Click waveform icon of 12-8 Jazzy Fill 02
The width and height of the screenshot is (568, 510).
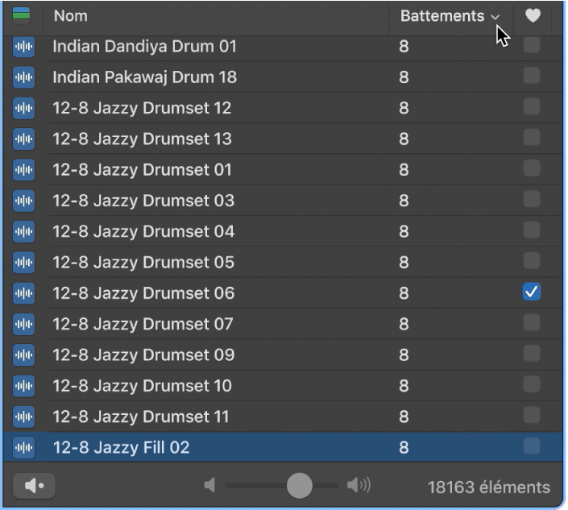click(23, 447)
